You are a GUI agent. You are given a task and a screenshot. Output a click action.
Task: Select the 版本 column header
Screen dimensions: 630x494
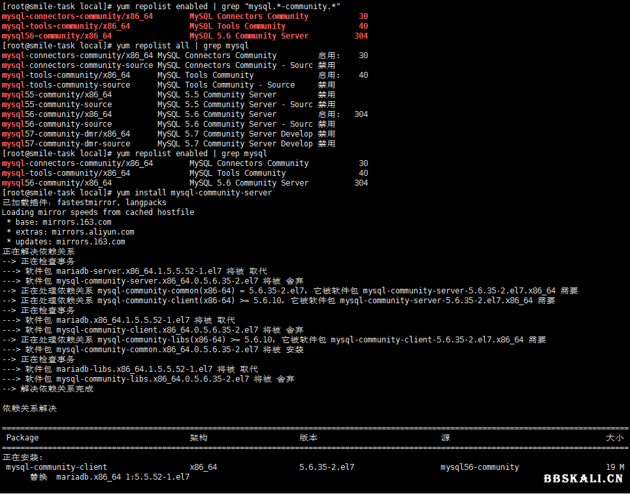(308, 438)
